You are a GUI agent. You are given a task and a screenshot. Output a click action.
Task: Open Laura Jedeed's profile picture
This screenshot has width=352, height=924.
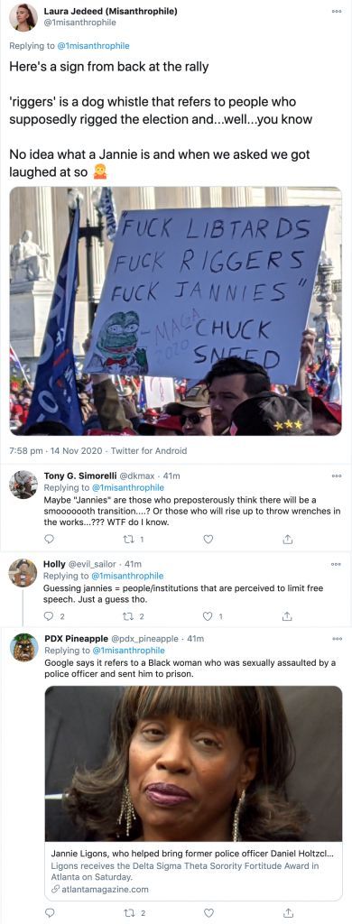[22, 17]
